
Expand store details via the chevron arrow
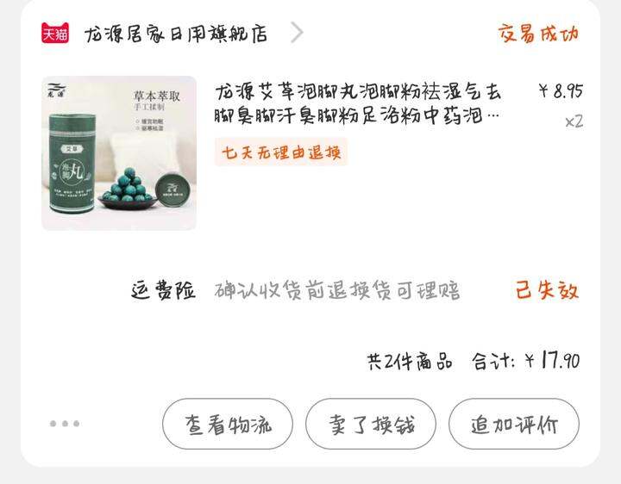tap(297, 33)
